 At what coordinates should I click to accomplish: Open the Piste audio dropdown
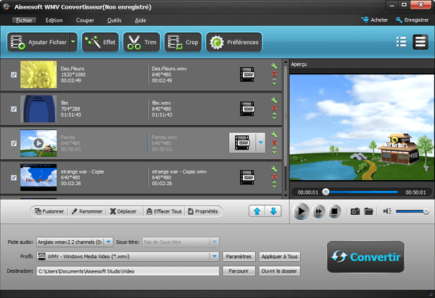[x=109, y=242]
